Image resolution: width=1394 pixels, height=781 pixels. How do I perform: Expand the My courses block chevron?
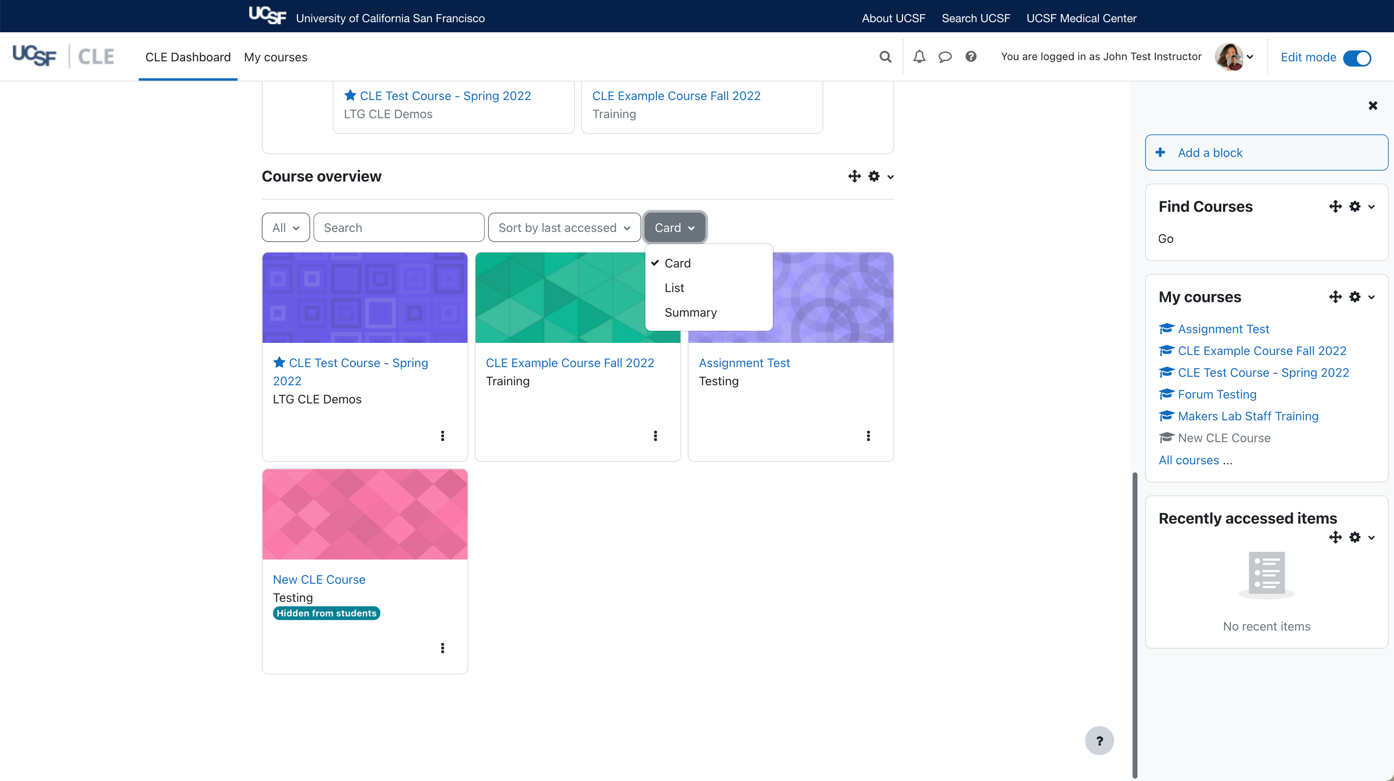tap(1372, 297)
